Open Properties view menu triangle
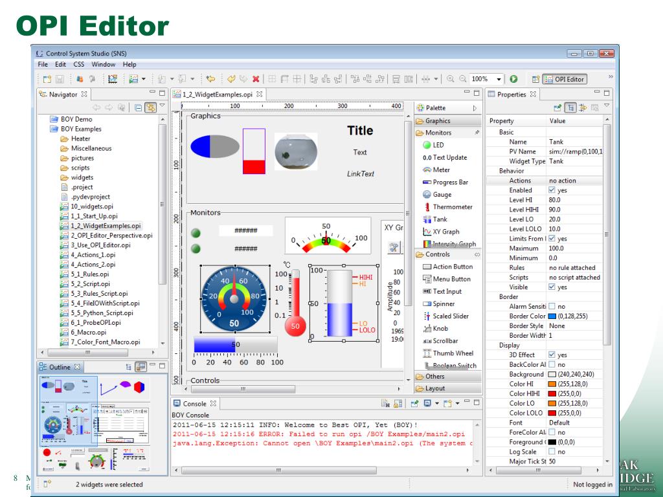663x497 pixels. click(607, 105)
